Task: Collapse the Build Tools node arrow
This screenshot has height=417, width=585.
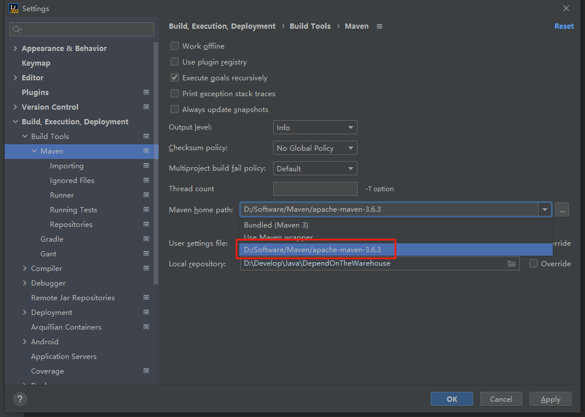Action: point(25,136)
